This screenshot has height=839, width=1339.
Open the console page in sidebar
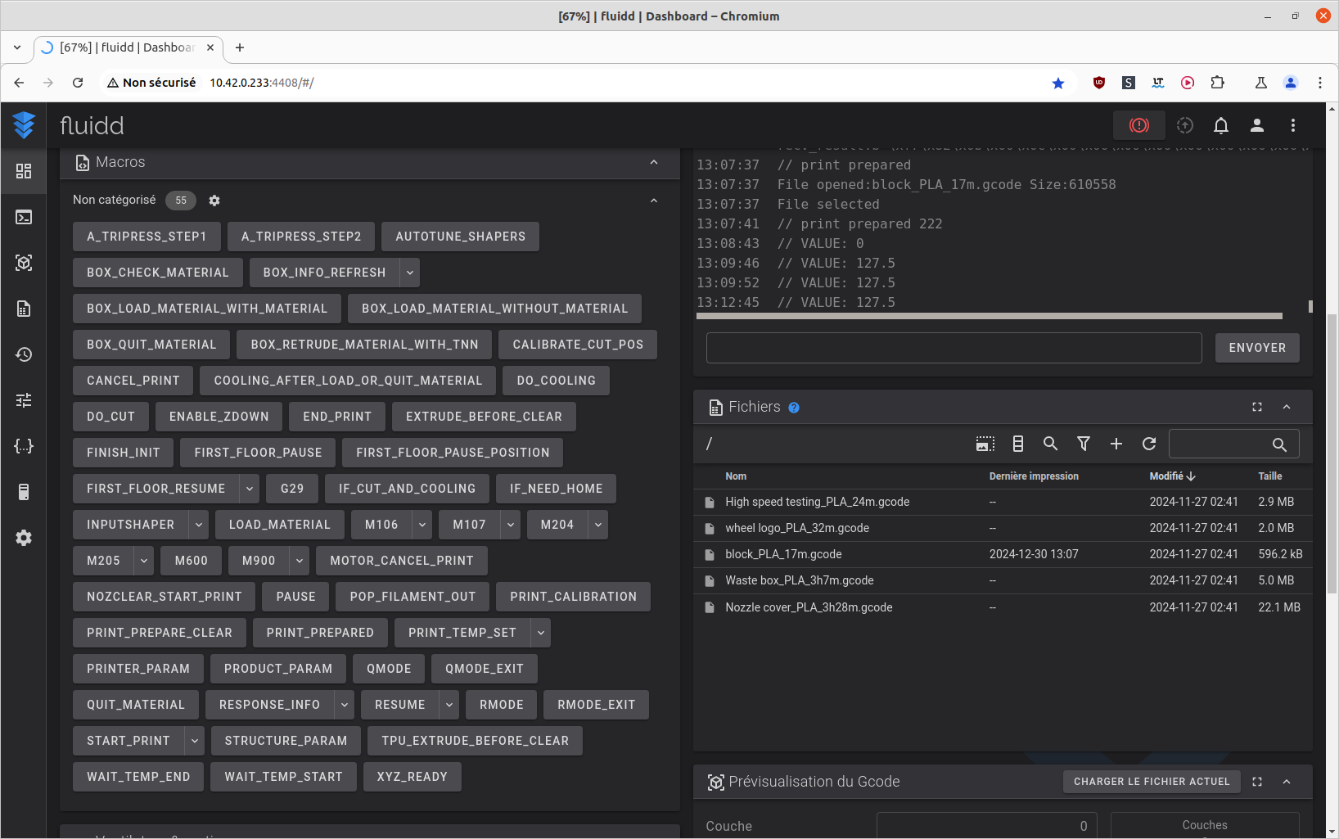(24, 217)
